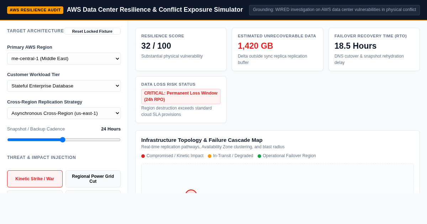Click the DATA LOSS RISK STATUS card heading
Viewport: 427px width, 224px height.
[168, 84]
